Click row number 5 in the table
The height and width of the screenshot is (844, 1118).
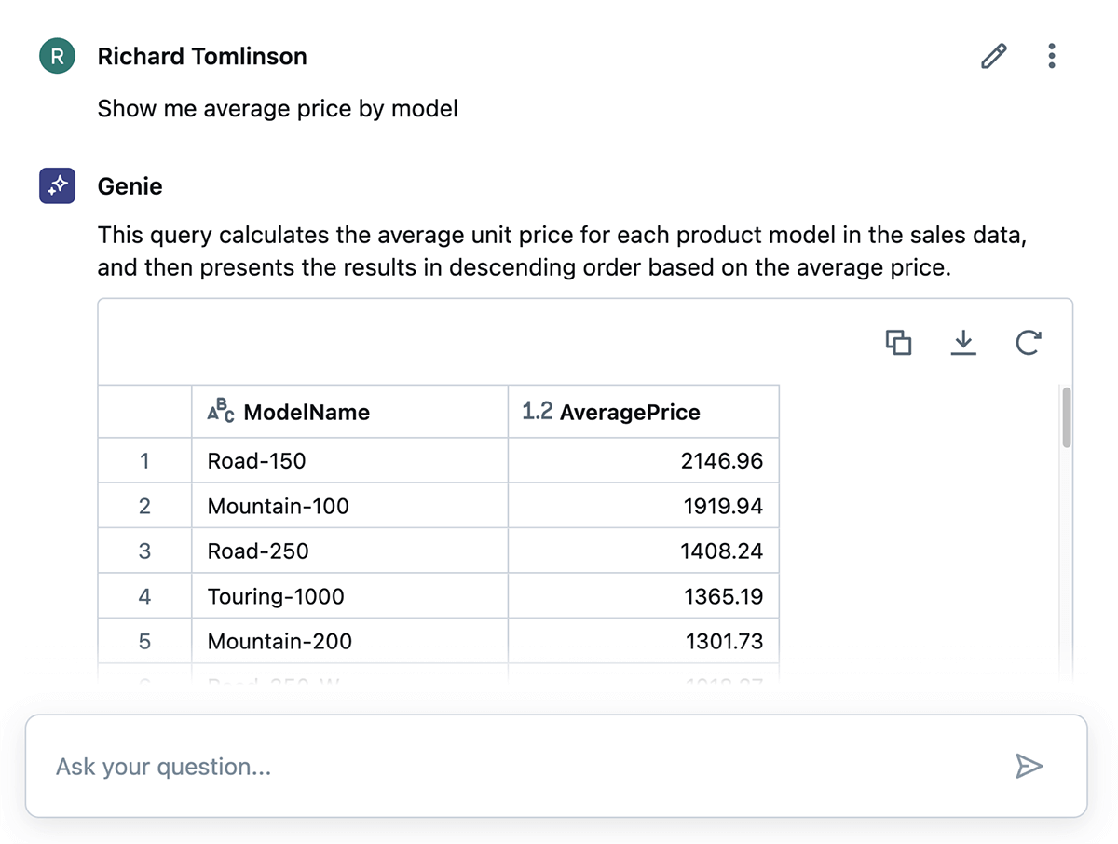(x=144, y=641)
